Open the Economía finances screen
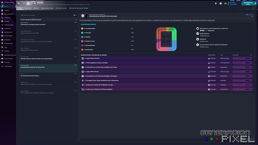 tap(8, 62)
